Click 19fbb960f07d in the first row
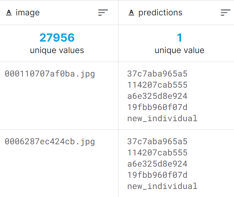The height and width of the screenshot is (197, 234). (x=157, y=107)
